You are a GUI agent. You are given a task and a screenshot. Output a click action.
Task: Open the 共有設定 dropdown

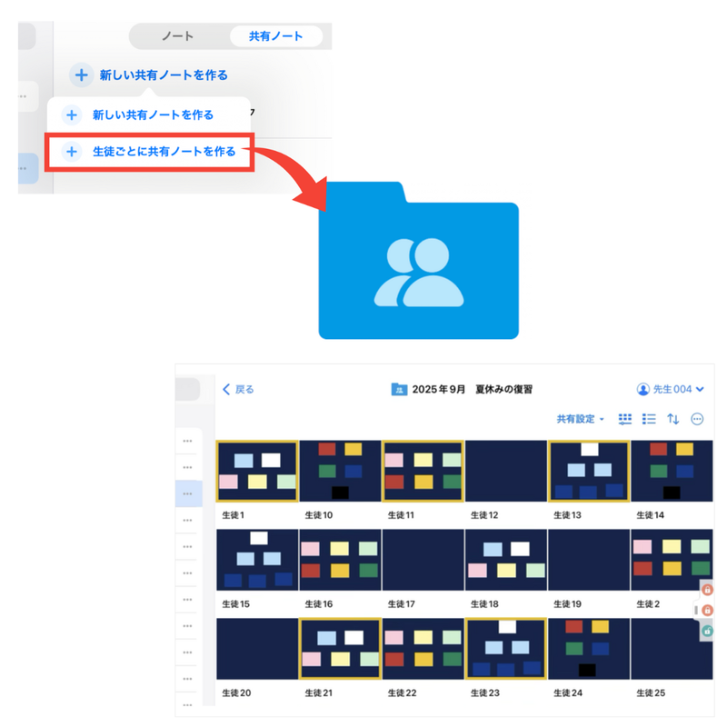coord(574,418)
